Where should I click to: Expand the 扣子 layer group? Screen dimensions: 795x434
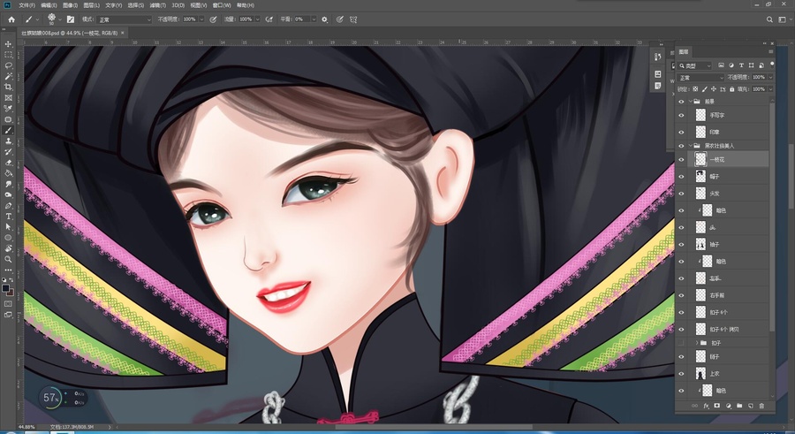[x=696, y=343]
